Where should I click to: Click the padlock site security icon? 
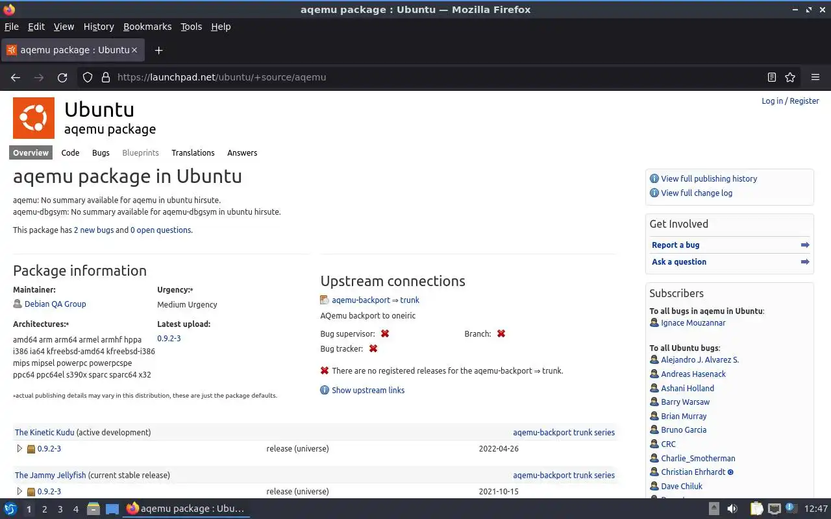click(105, 77)
